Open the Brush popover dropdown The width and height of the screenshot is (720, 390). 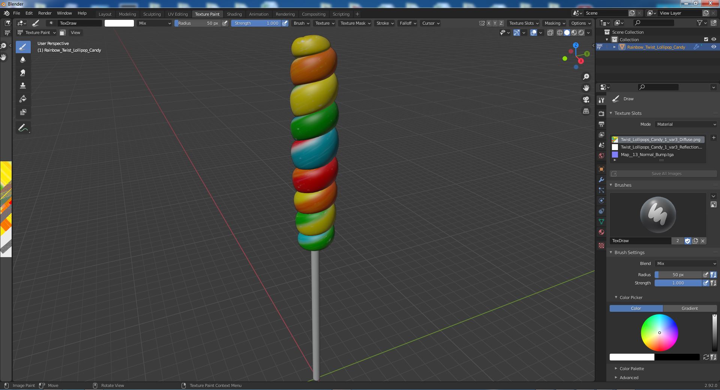tap(301, 23)
